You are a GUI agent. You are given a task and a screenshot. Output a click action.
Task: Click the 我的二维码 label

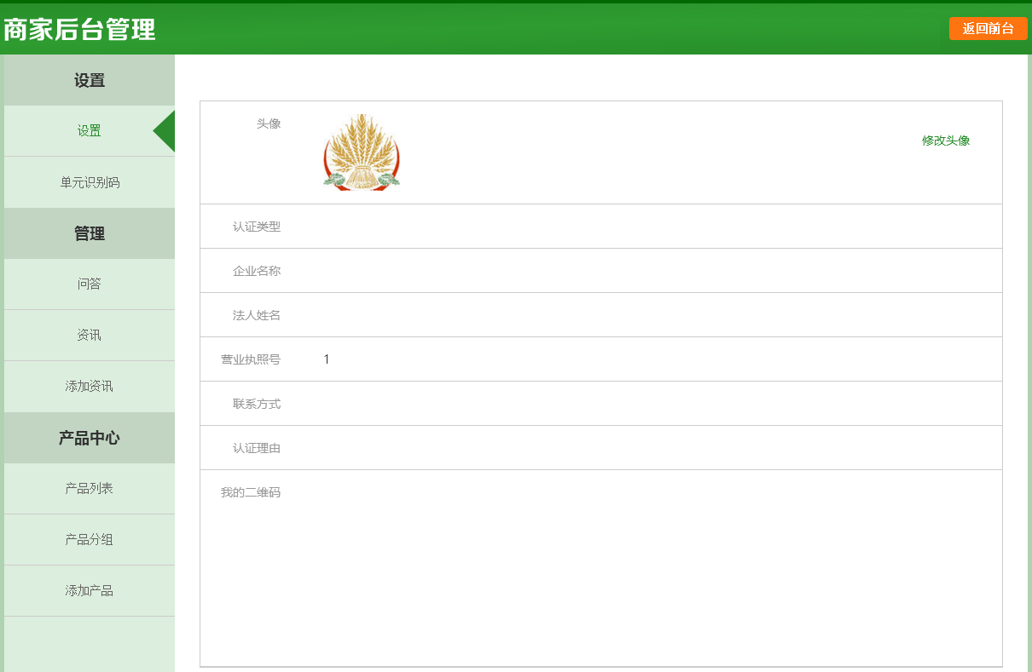[250, 492]
